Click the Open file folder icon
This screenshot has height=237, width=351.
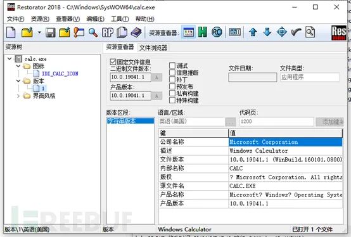click(x=27, y=32)
